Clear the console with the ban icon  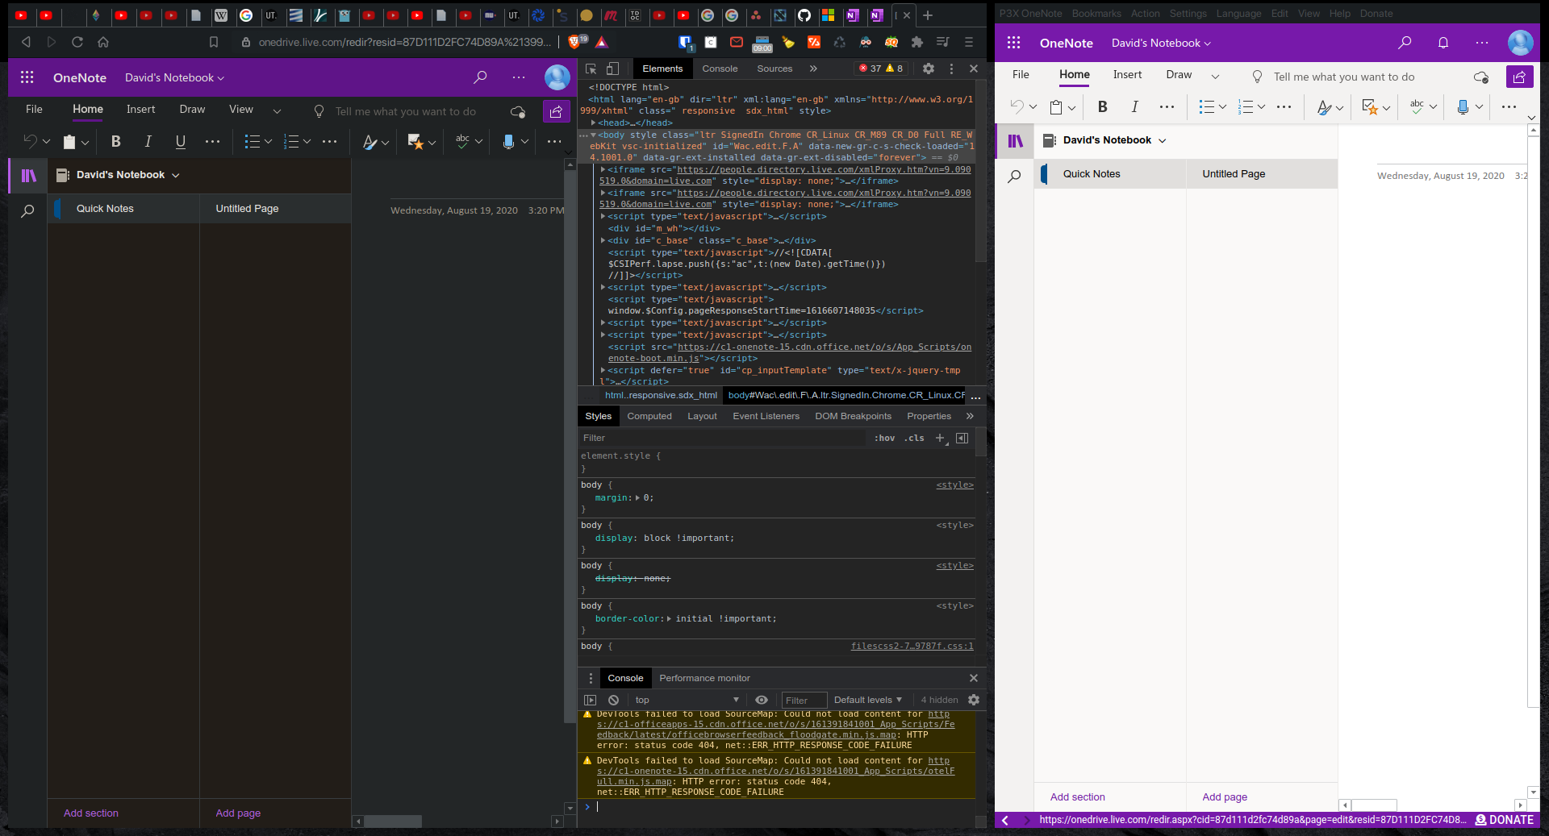point(614,700)
